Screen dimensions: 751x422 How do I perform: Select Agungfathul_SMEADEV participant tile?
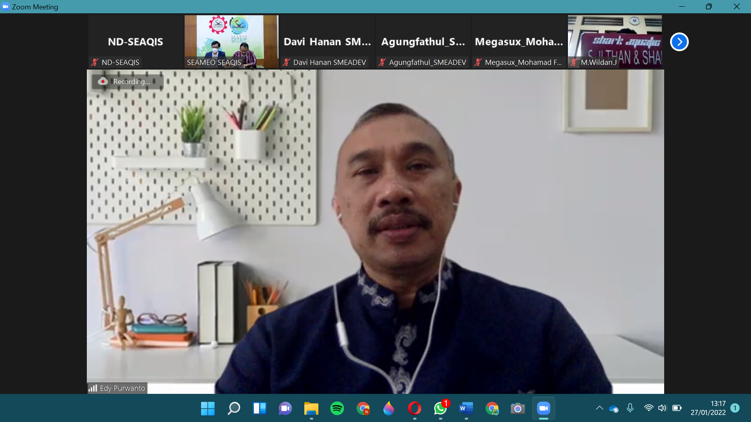tap(423, 41)
